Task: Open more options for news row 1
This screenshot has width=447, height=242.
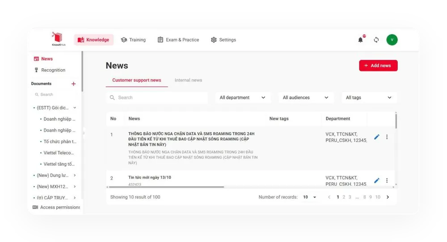Action: tap(387, 137)
